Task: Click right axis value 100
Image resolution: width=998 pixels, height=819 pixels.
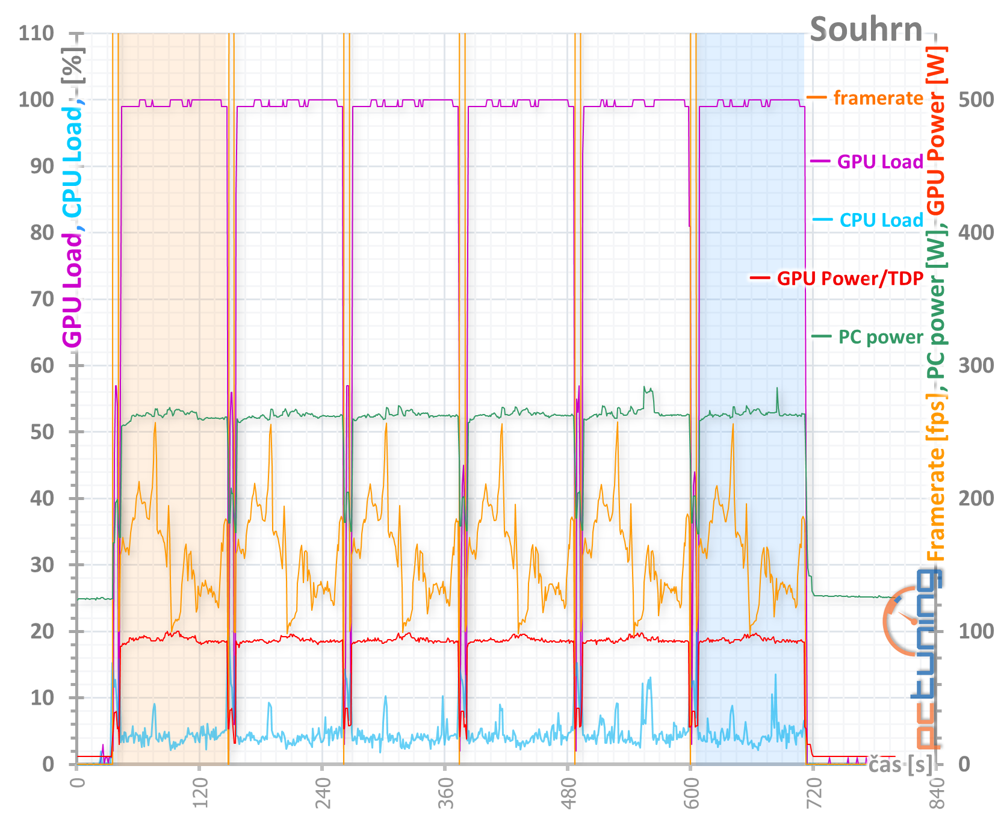Action: [x=976, y=631]
